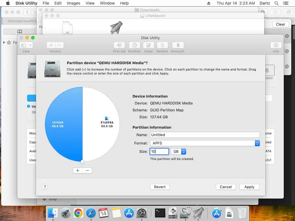Open Notification Center list icon

[285, 3]
